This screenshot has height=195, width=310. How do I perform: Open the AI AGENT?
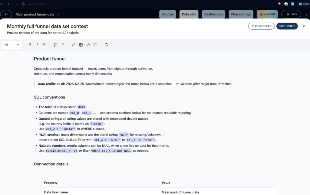pos(267,14)
